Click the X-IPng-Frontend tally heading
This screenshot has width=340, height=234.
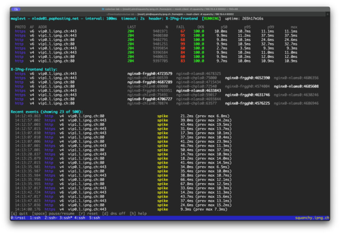tap(34, 70)
